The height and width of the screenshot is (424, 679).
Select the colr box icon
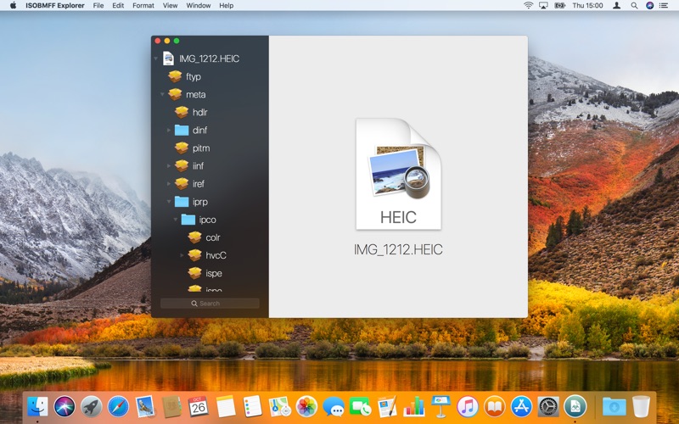[x=195, y=237]
